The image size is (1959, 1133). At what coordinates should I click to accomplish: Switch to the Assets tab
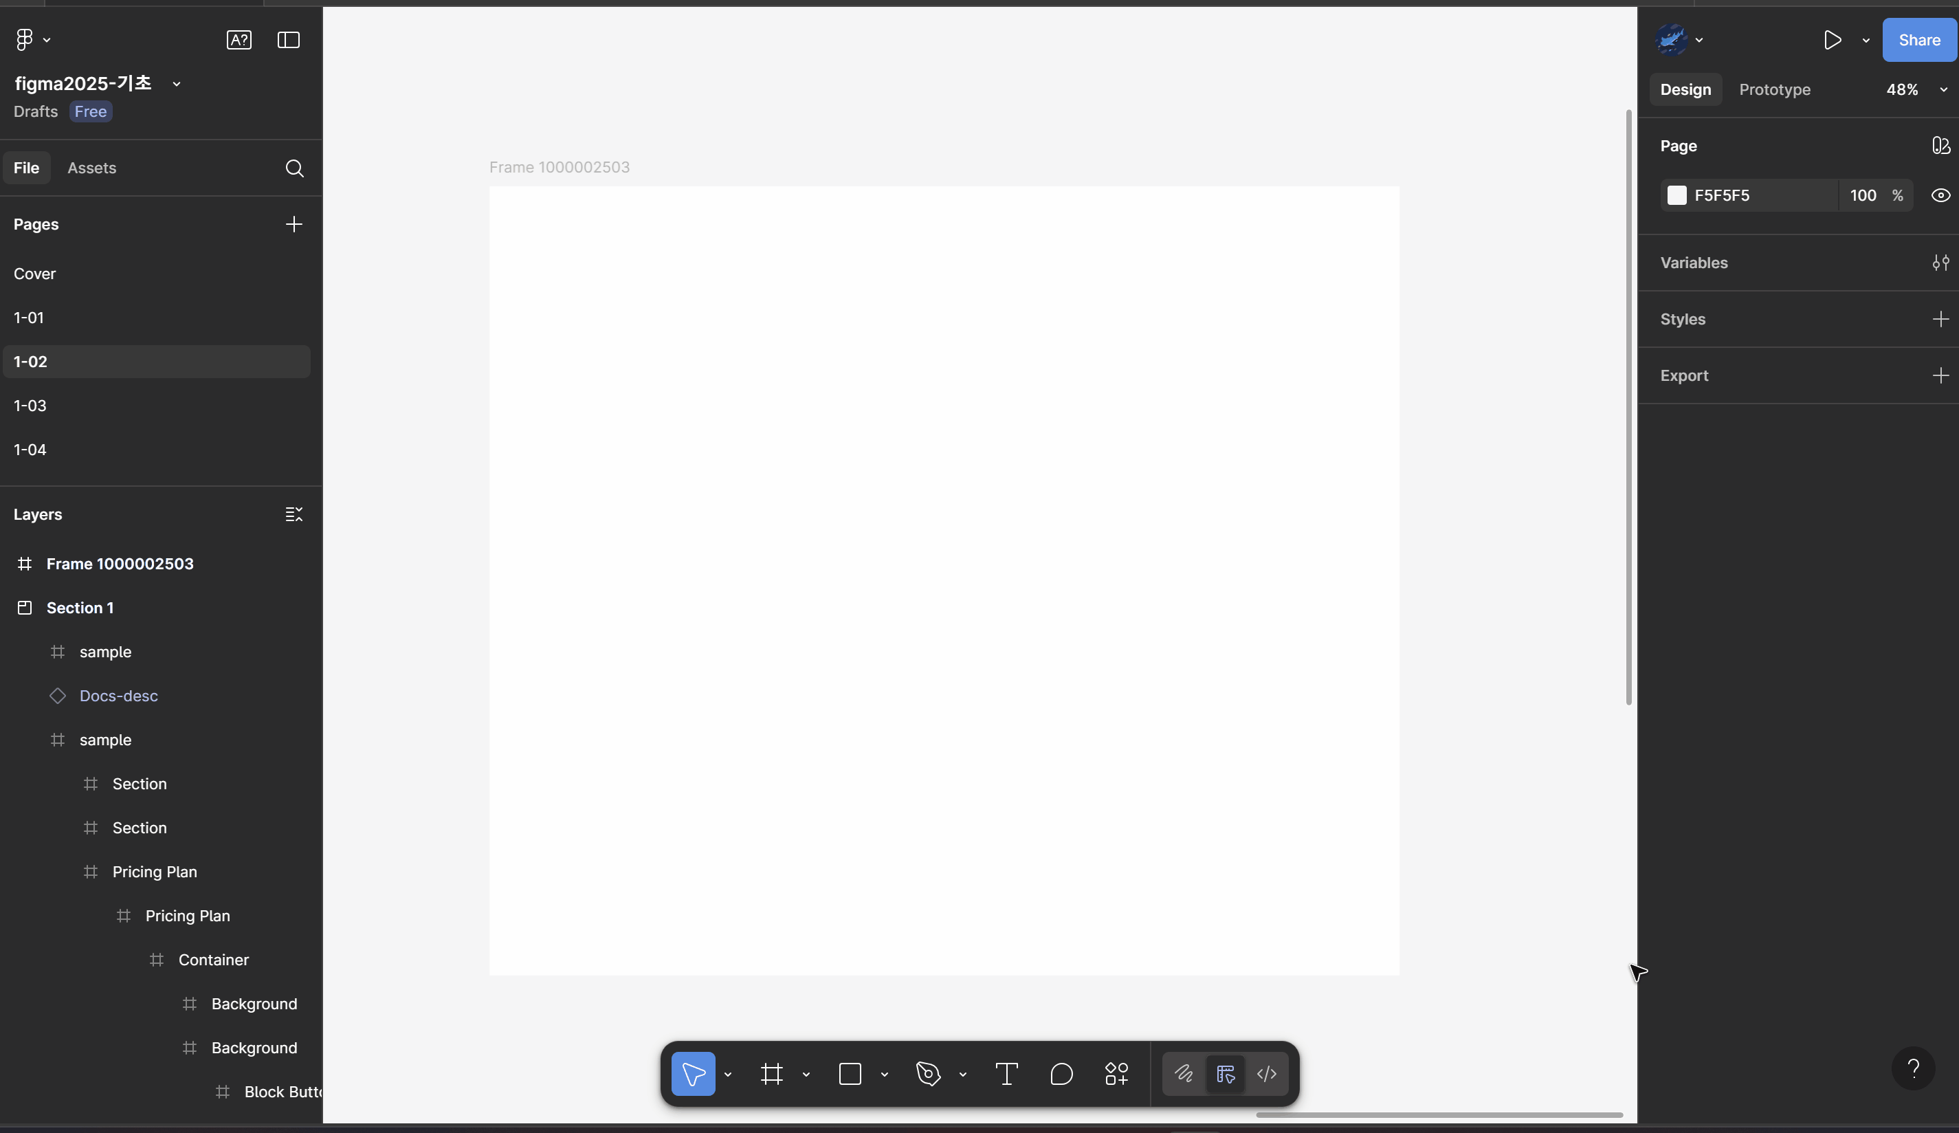pyautogui.click(x=91, y=168)
